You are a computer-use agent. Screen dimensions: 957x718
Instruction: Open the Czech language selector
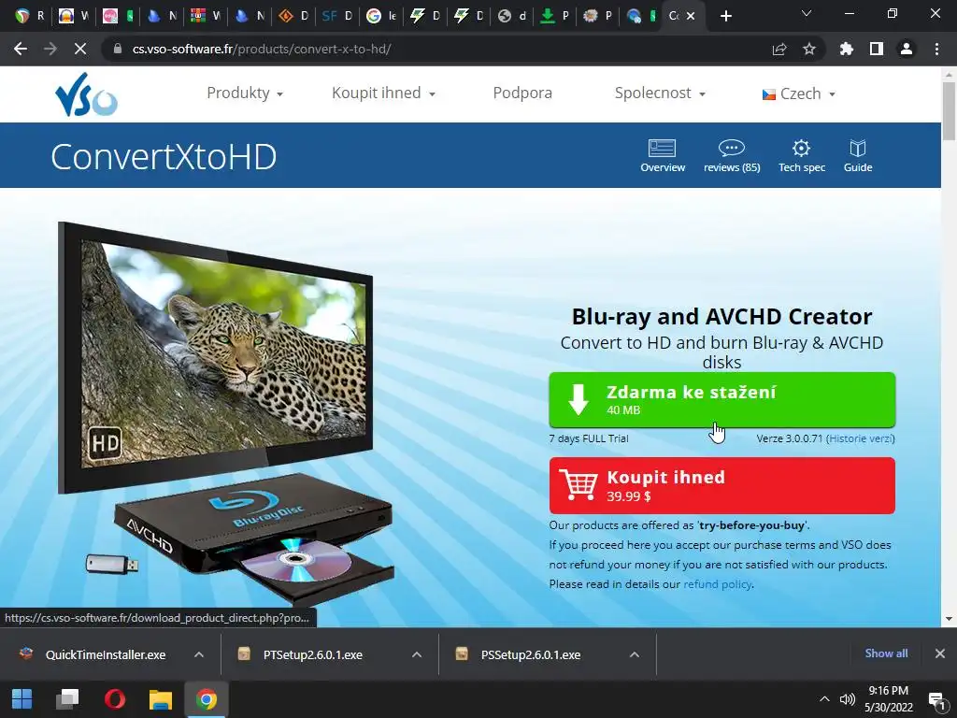tap(798, 93)
